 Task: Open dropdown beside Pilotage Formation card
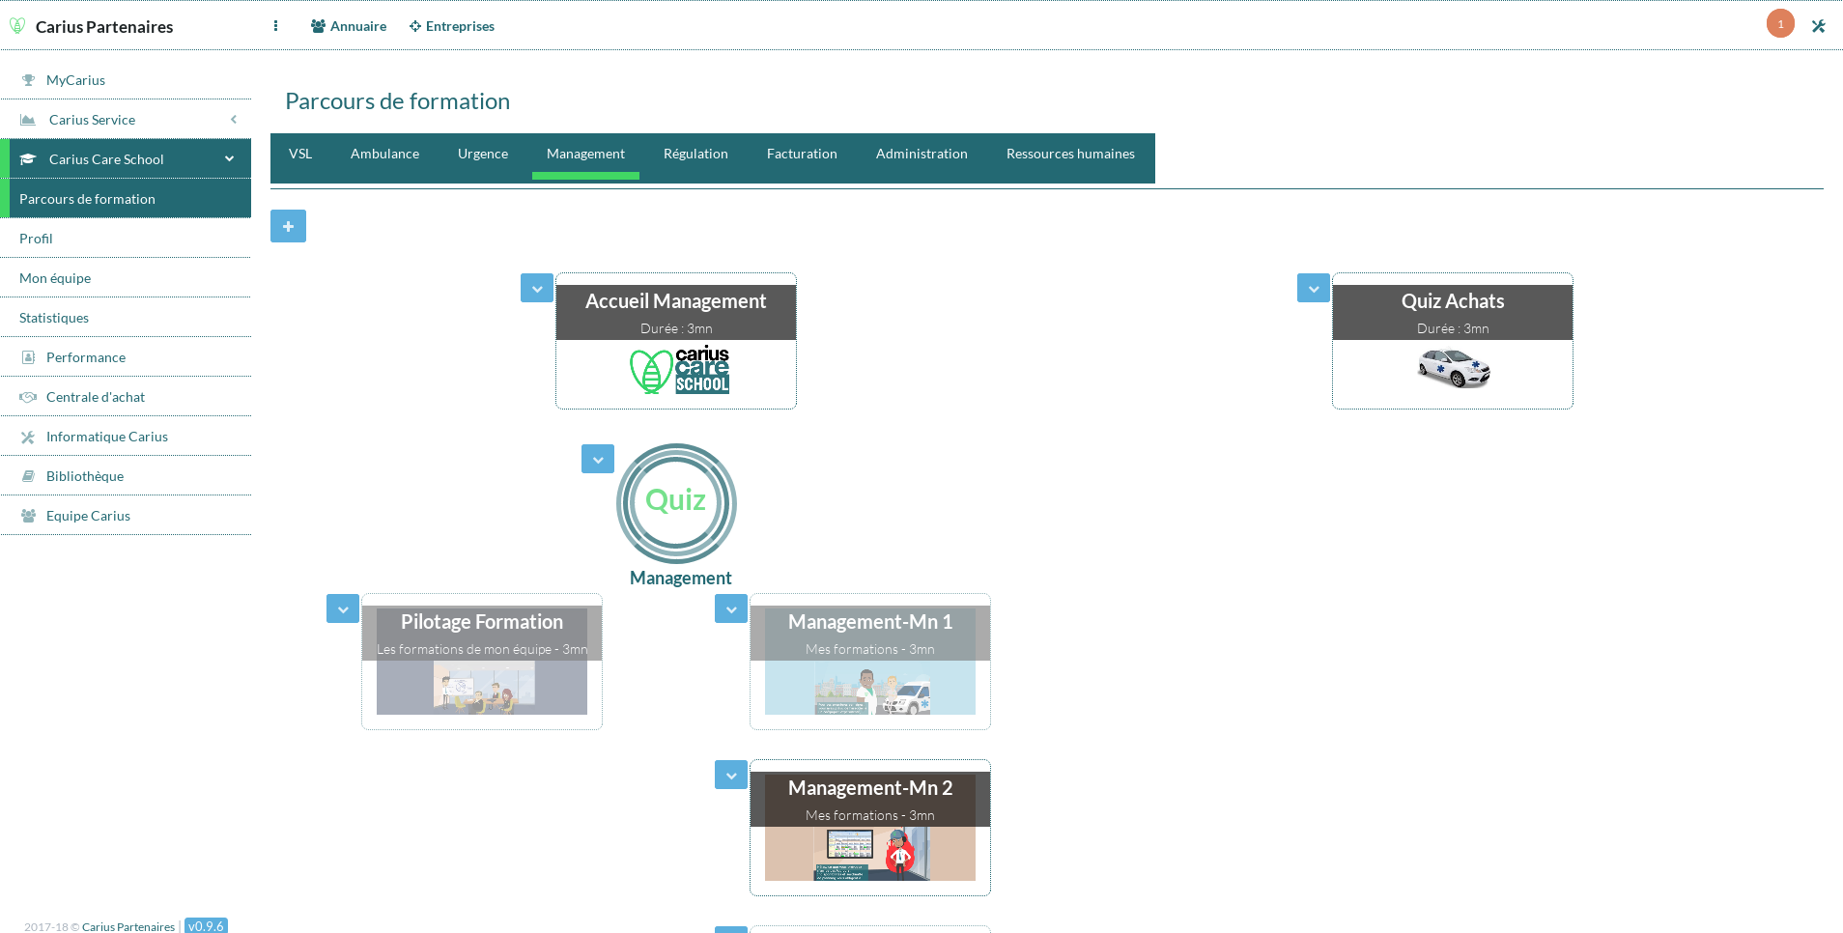click(x=343, y=609)
